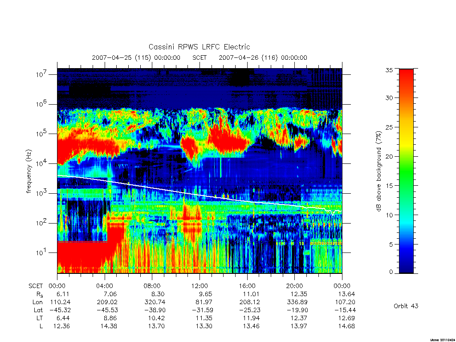The height and width of the screenshot is (342, 456).
Task: Click the SCET 12:00 time label
Action: pos(199,286)
